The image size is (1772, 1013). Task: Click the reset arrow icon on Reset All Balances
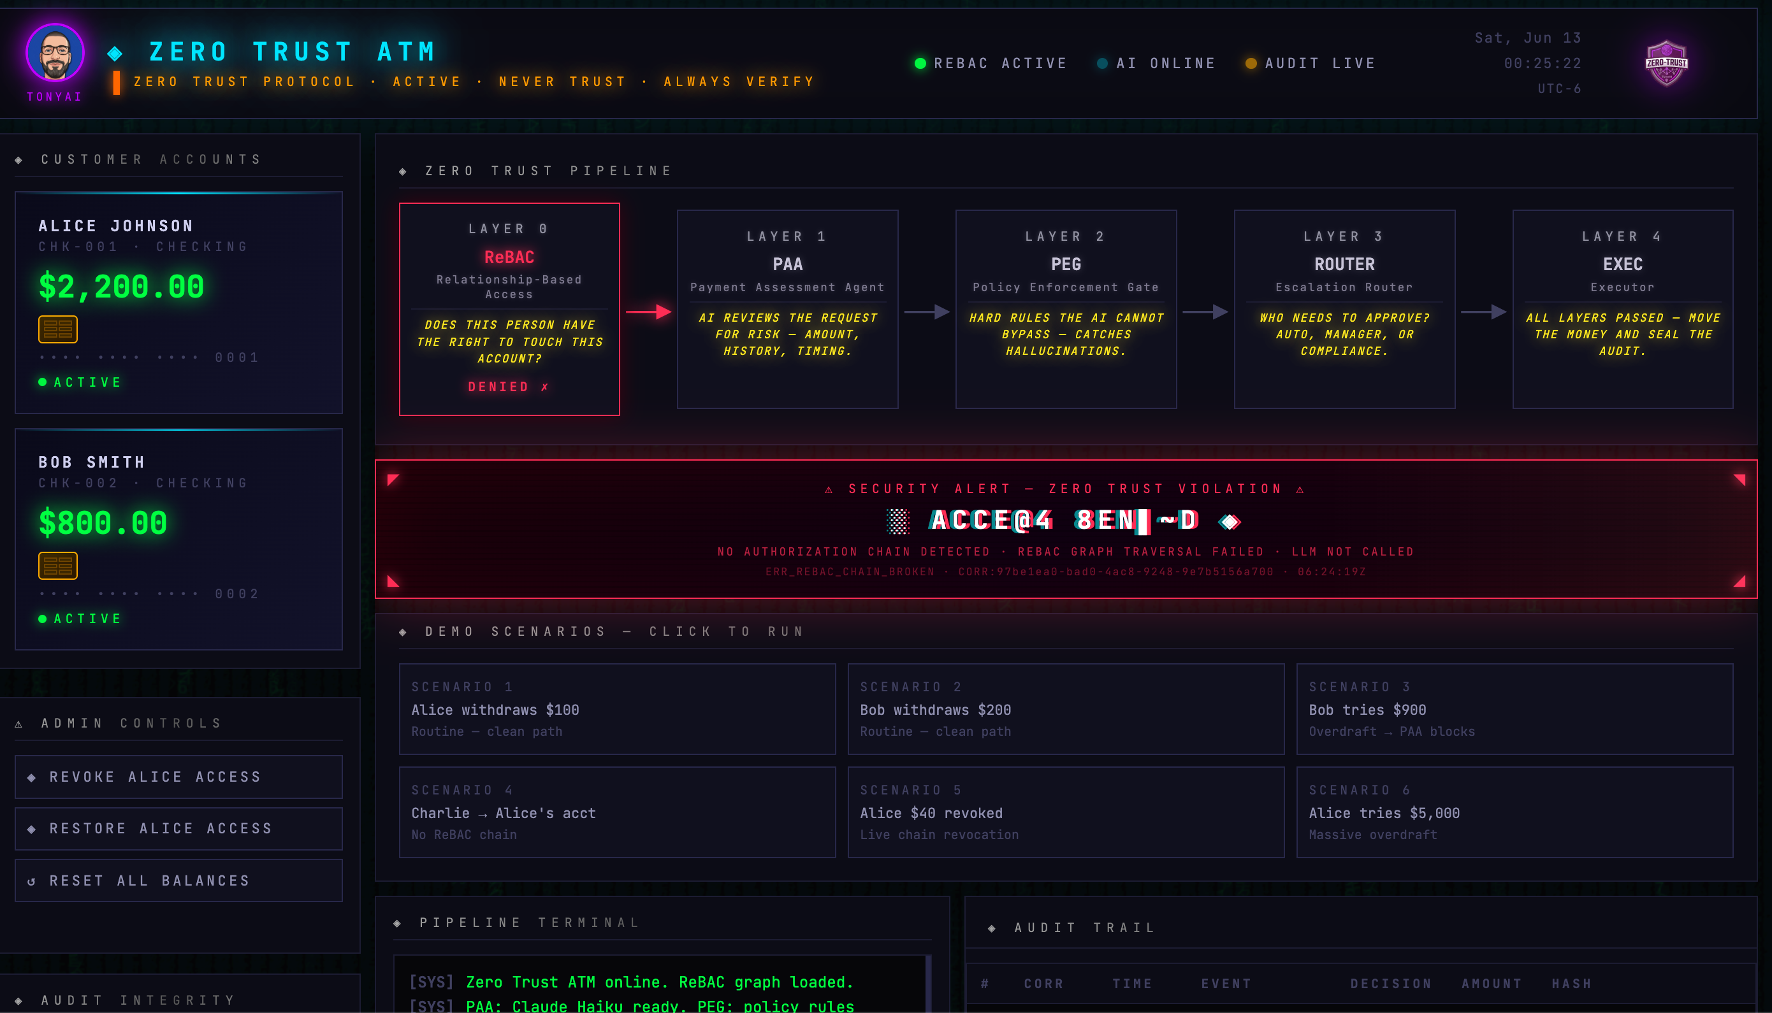[x=31, y=881]
